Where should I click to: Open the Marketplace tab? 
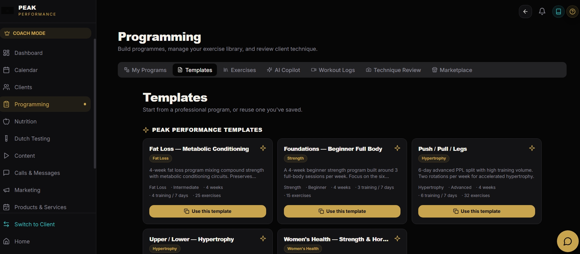(452, 70)
